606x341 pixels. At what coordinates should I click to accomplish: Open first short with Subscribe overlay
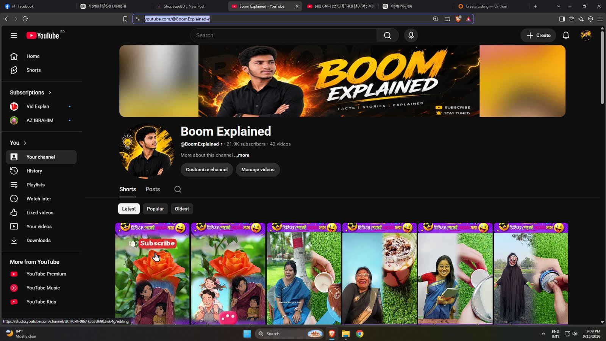152,274
